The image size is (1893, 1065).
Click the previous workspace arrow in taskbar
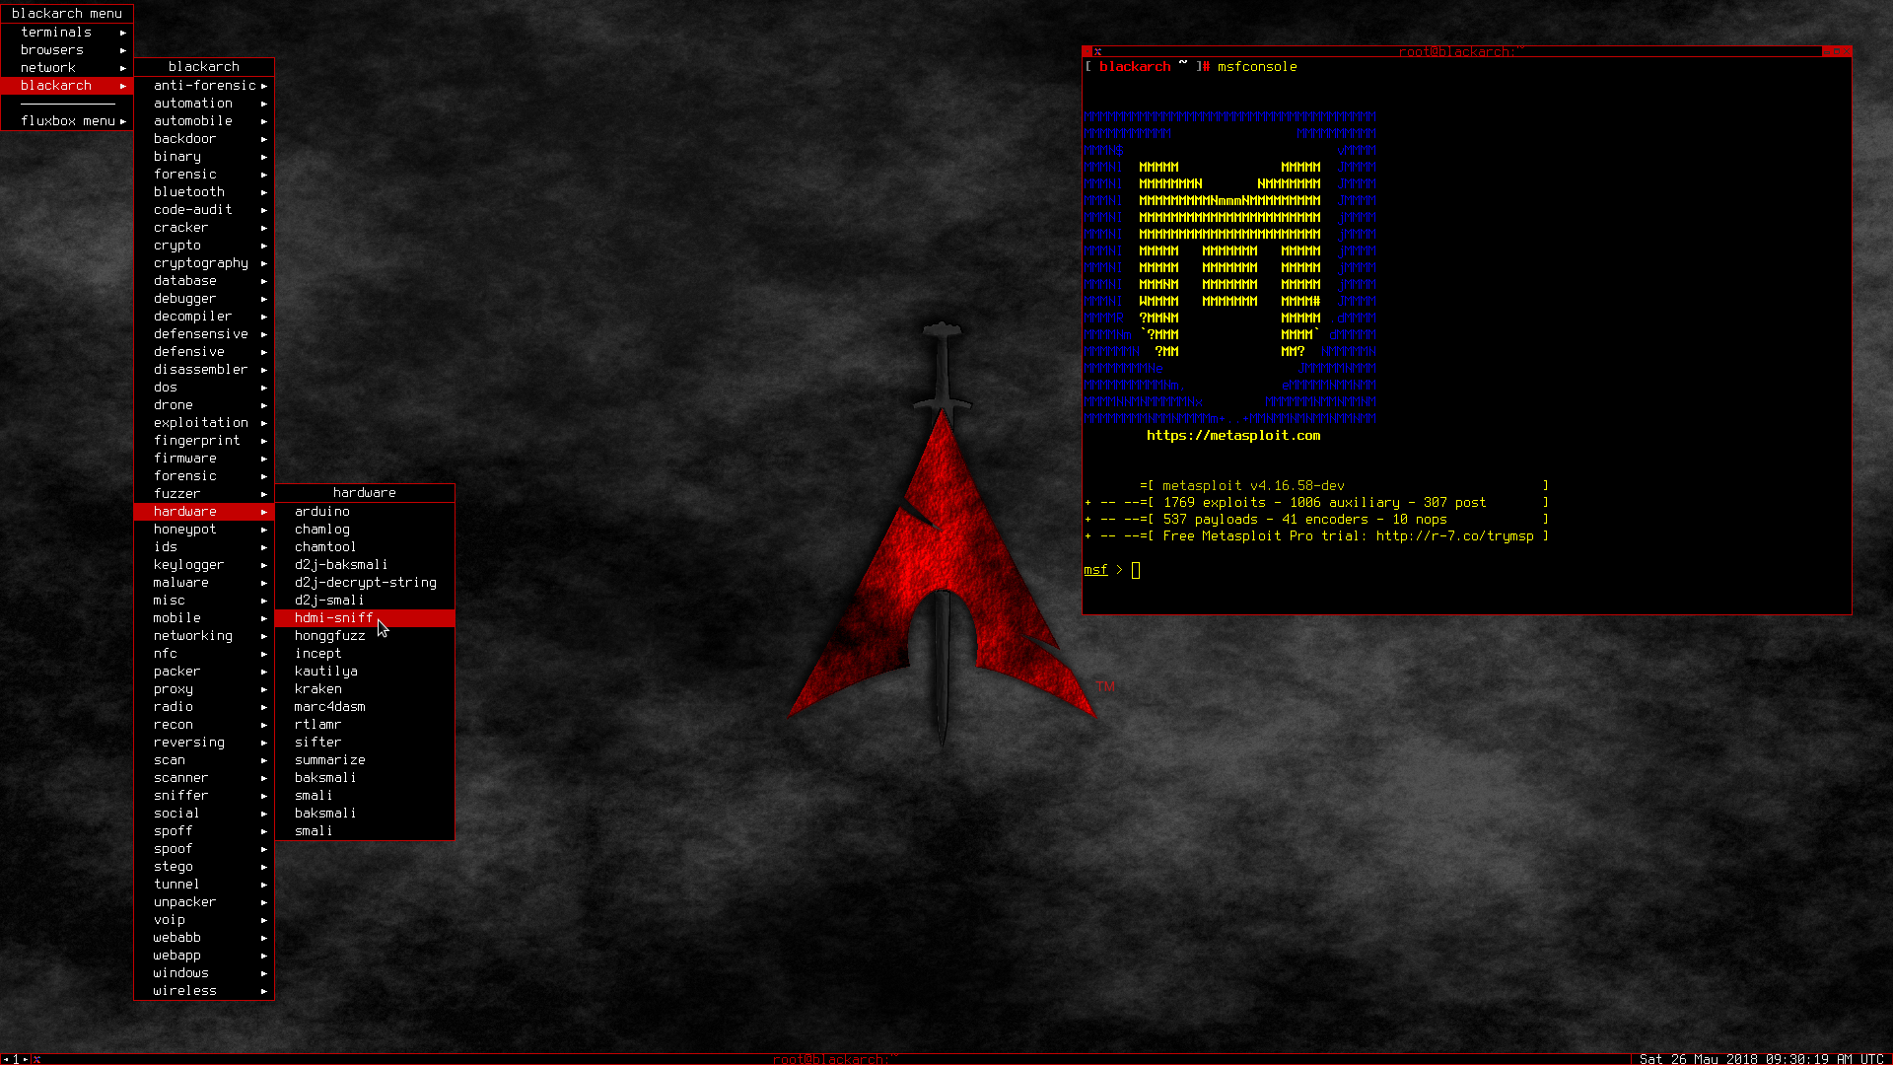pyautogui.click(x=6, y=1058)
